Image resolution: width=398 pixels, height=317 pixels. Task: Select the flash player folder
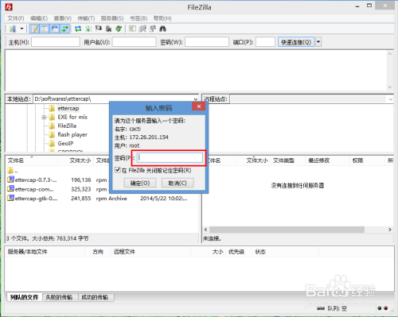tap(72, 134)
